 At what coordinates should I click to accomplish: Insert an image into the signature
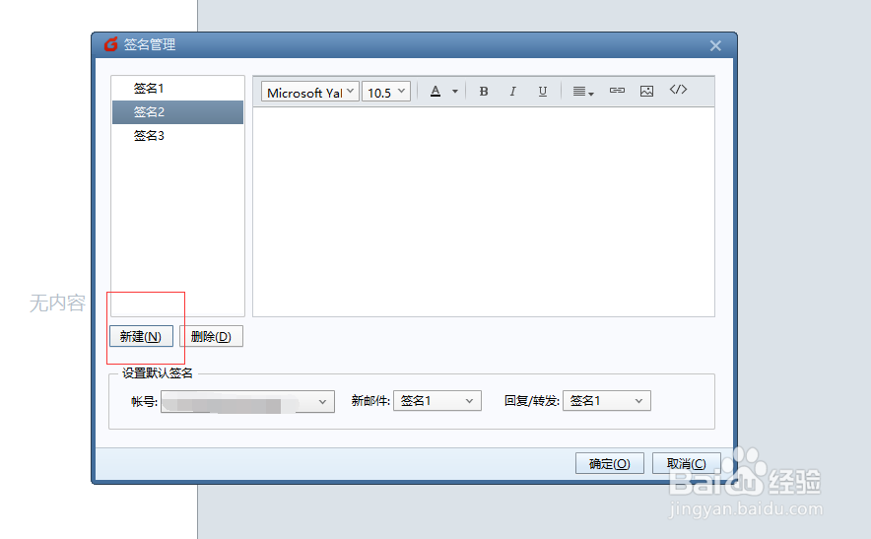point(646,91)
